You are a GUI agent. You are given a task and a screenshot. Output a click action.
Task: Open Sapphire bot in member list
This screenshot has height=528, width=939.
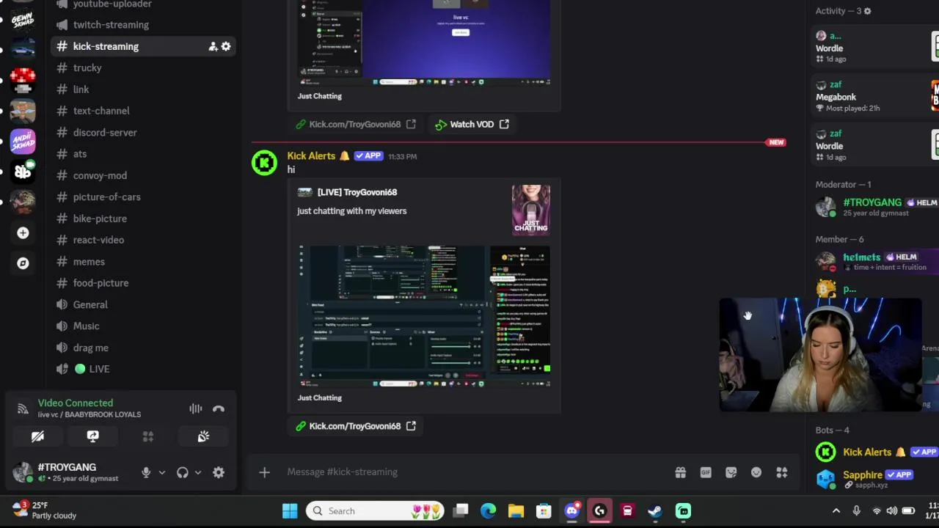point(876,479)
